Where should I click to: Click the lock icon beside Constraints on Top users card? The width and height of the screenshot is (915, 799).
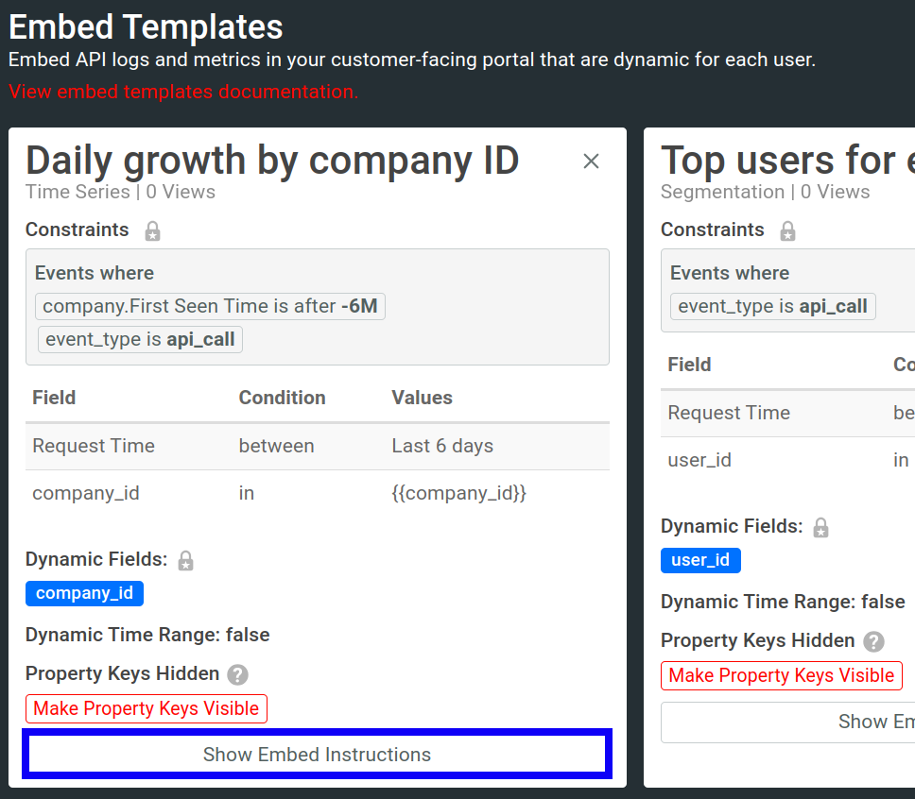787,230
